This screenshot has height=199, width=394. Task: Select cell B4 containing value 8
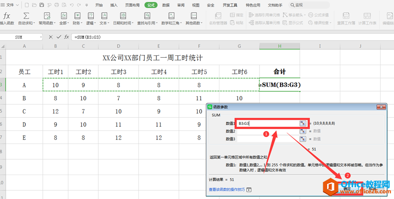pyautogui.click(x=55, y=98)
